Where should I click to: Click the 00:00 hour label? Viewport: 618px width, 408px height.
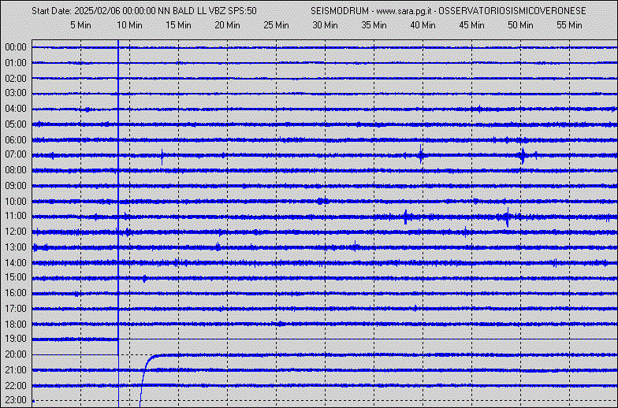pyautogui.click(x=16, y=47)
